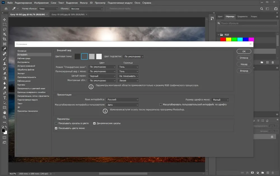Image resolution: width=280 pixels, height=176 pixels.
Task: Open the color dropdown for Режим "Стандартное окно"
Action: pyautogui.click(x=102, y=67)
